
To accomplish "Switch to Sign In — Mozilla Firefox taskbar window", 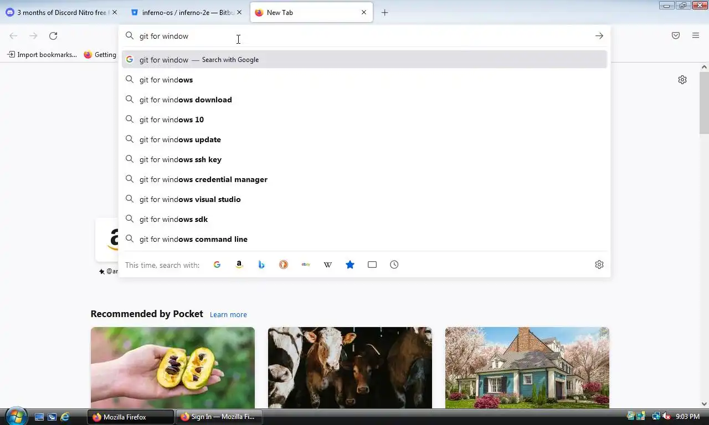I will (x=219, y=417).
